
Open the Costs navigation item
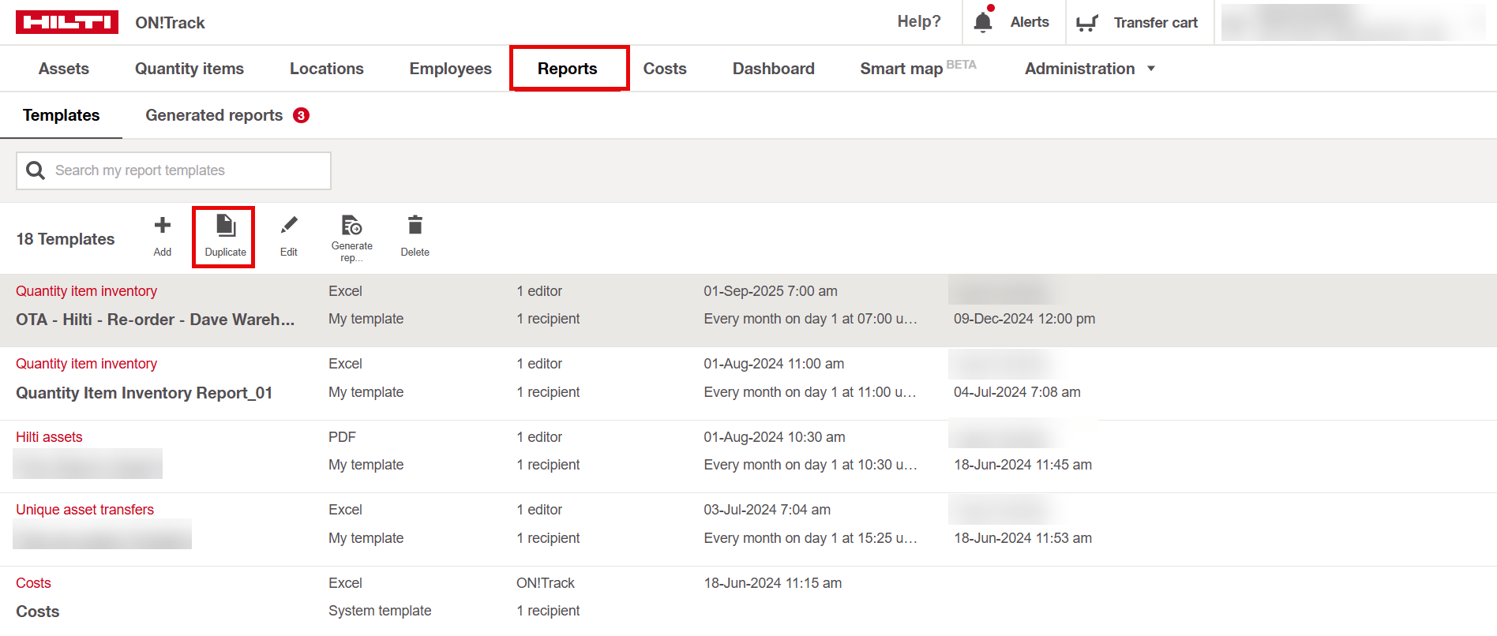pyautogui.click(x=665, y=69)
